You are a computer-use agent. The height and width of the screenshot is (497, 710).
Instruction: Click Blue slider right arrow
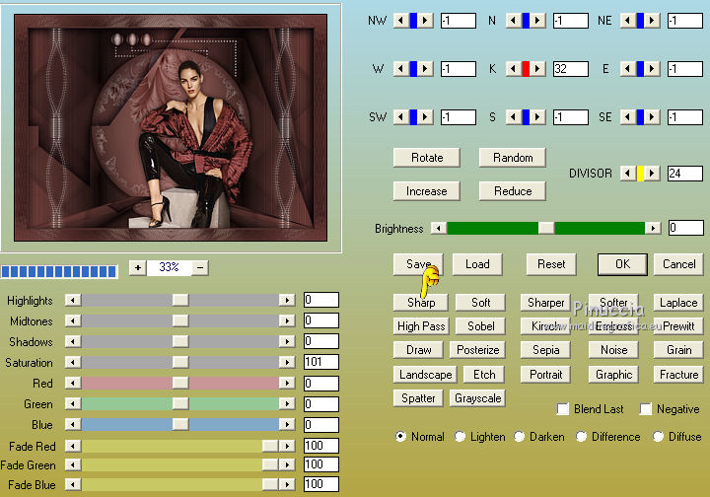click(287, 425)
